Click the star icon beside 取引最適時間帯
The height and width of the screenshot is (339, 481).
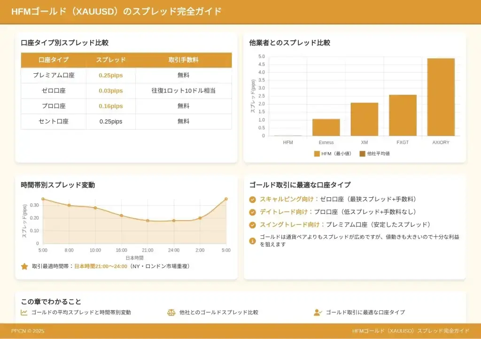[24, 266]
